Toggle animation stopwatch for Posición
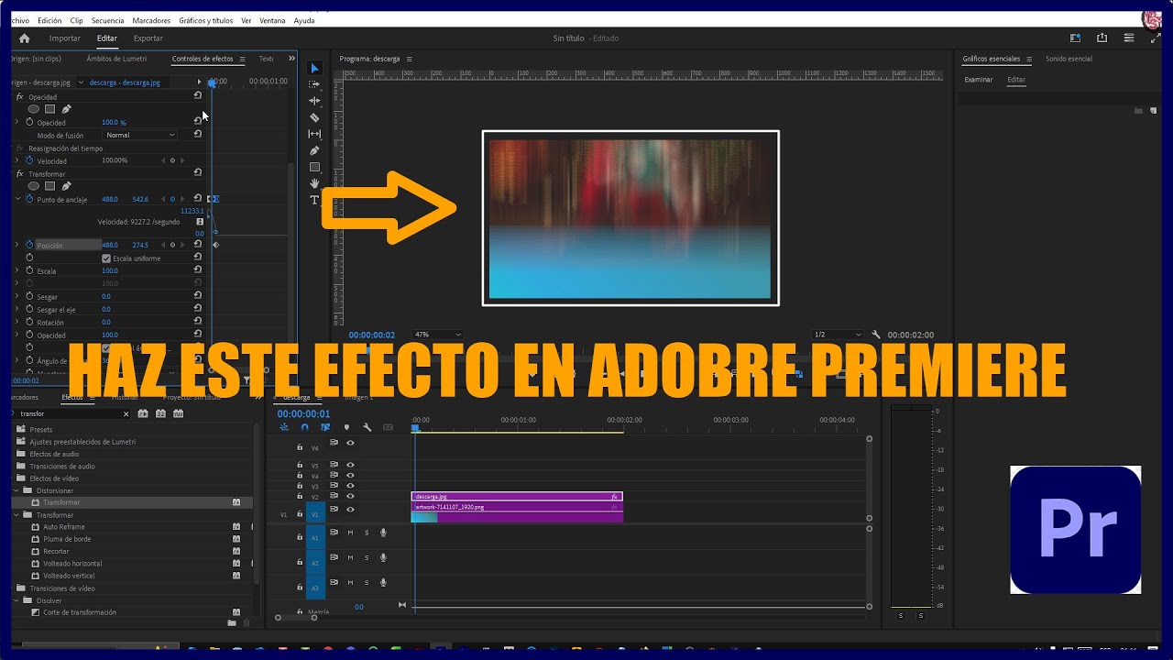Image resolution: width=1173 pixels, height=660 pixels. coord(29,245)
